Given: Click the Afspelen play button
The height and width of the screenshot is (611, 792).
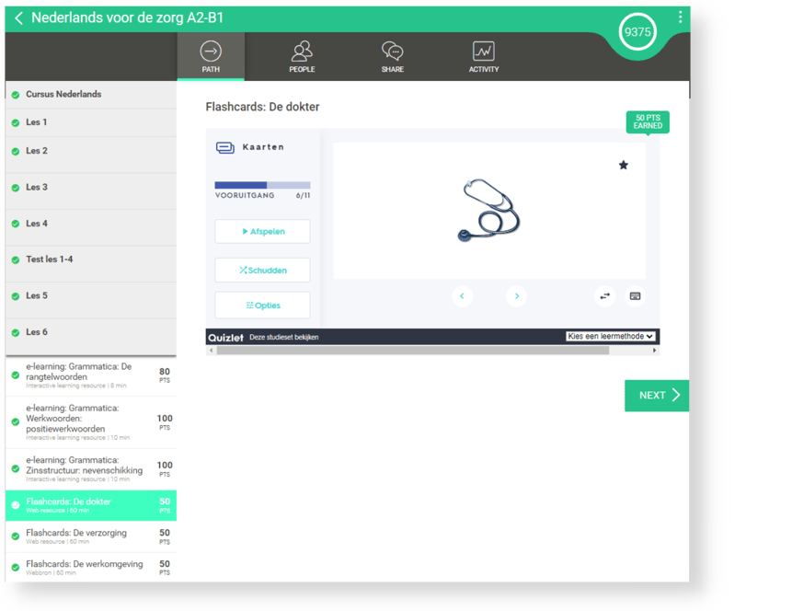Looking at the screenshot, I should 262,232.
